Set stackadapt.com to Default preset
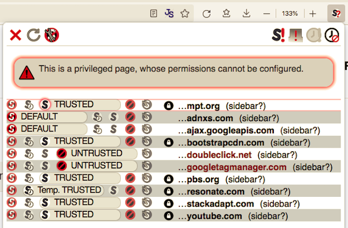This screenshot has height=228, width=348. (x=12, y=202)
